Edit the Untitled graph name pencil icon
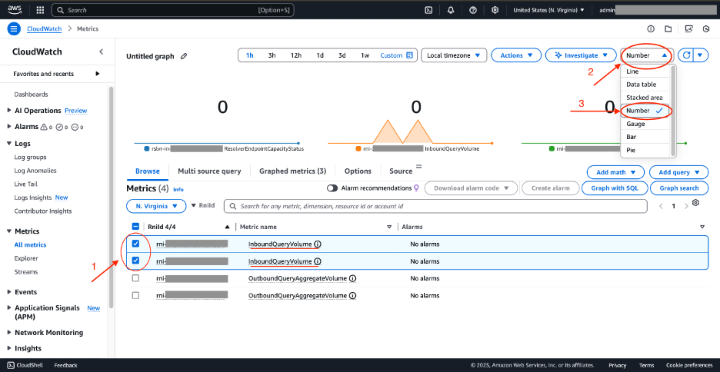 tap(184, 56)
